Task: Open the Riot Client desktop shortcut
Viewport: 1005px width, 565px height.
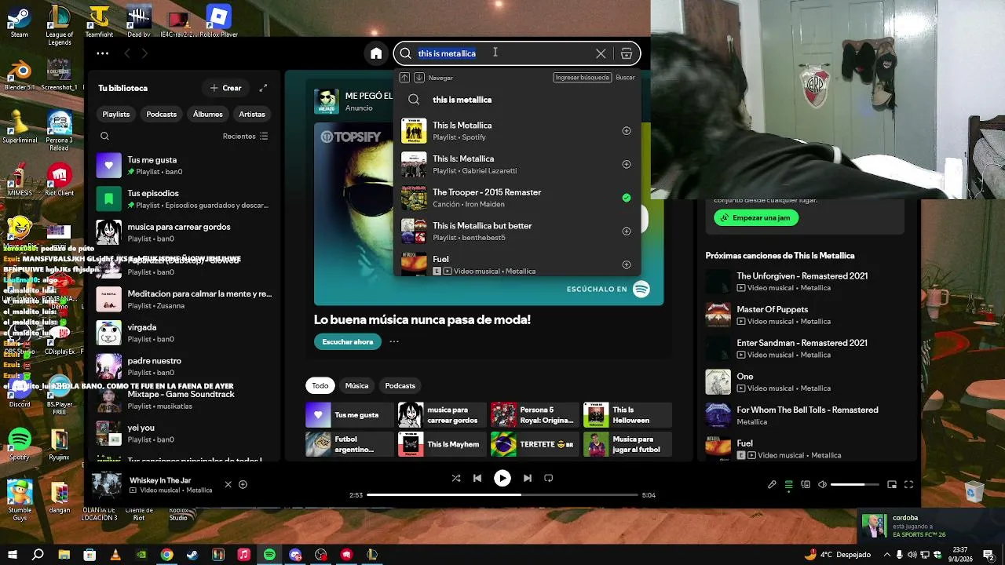Action: tap(60, 180)
